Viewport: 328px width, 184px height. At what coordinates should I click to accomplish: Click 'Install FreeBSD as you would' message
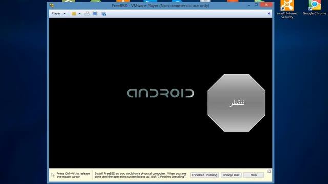coord(140,175)
